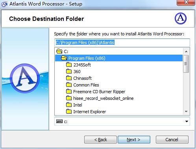Click the open folder icon for C:
Image resolution: width=196 pixels, height=149 pixels.
click(59, 51)
